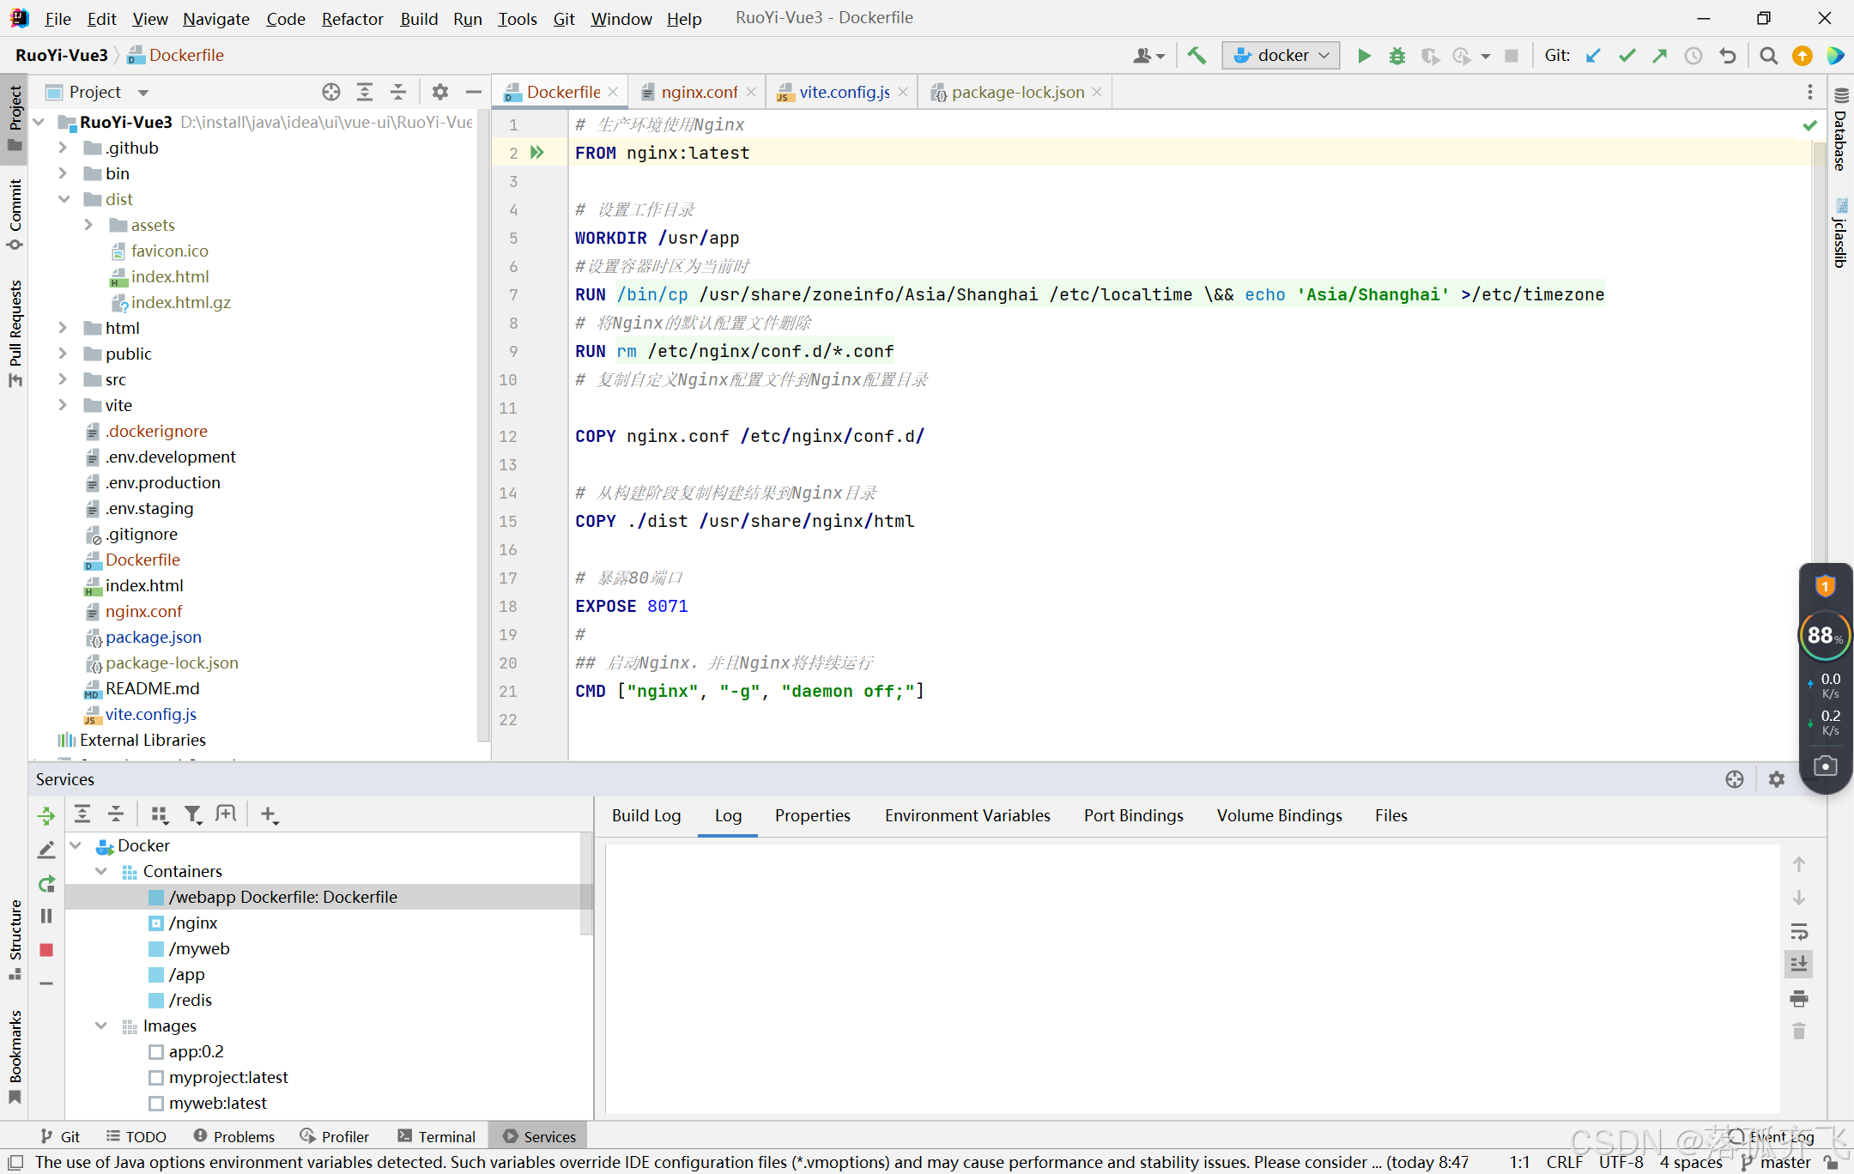
Task: Start debugging with the bug icon
Action: coord(1397,55)
